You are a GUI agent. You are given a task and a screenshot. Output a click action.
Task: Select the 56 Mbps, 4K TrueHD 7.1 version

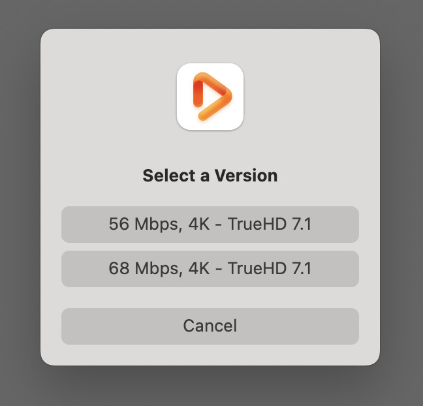click(x=210, y=225)
